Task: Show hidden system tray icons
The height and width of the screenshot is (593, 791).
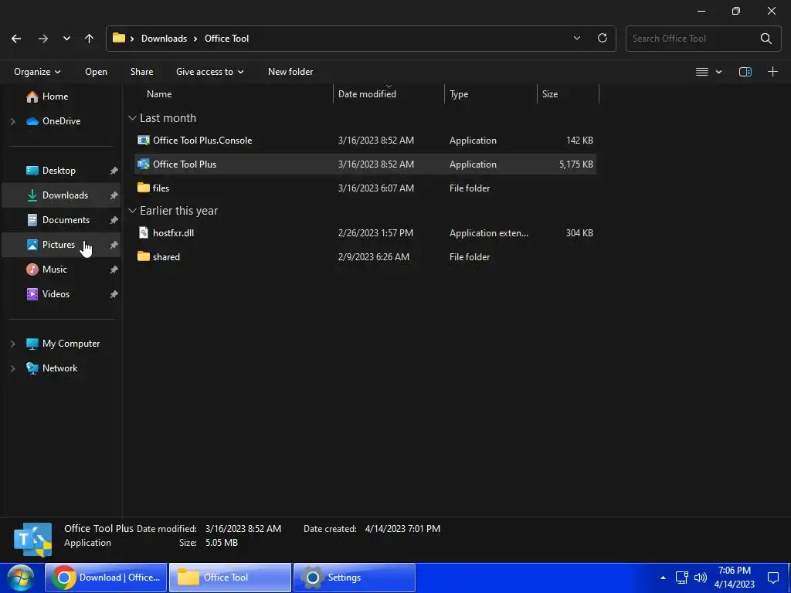Action: coord(663,578)
